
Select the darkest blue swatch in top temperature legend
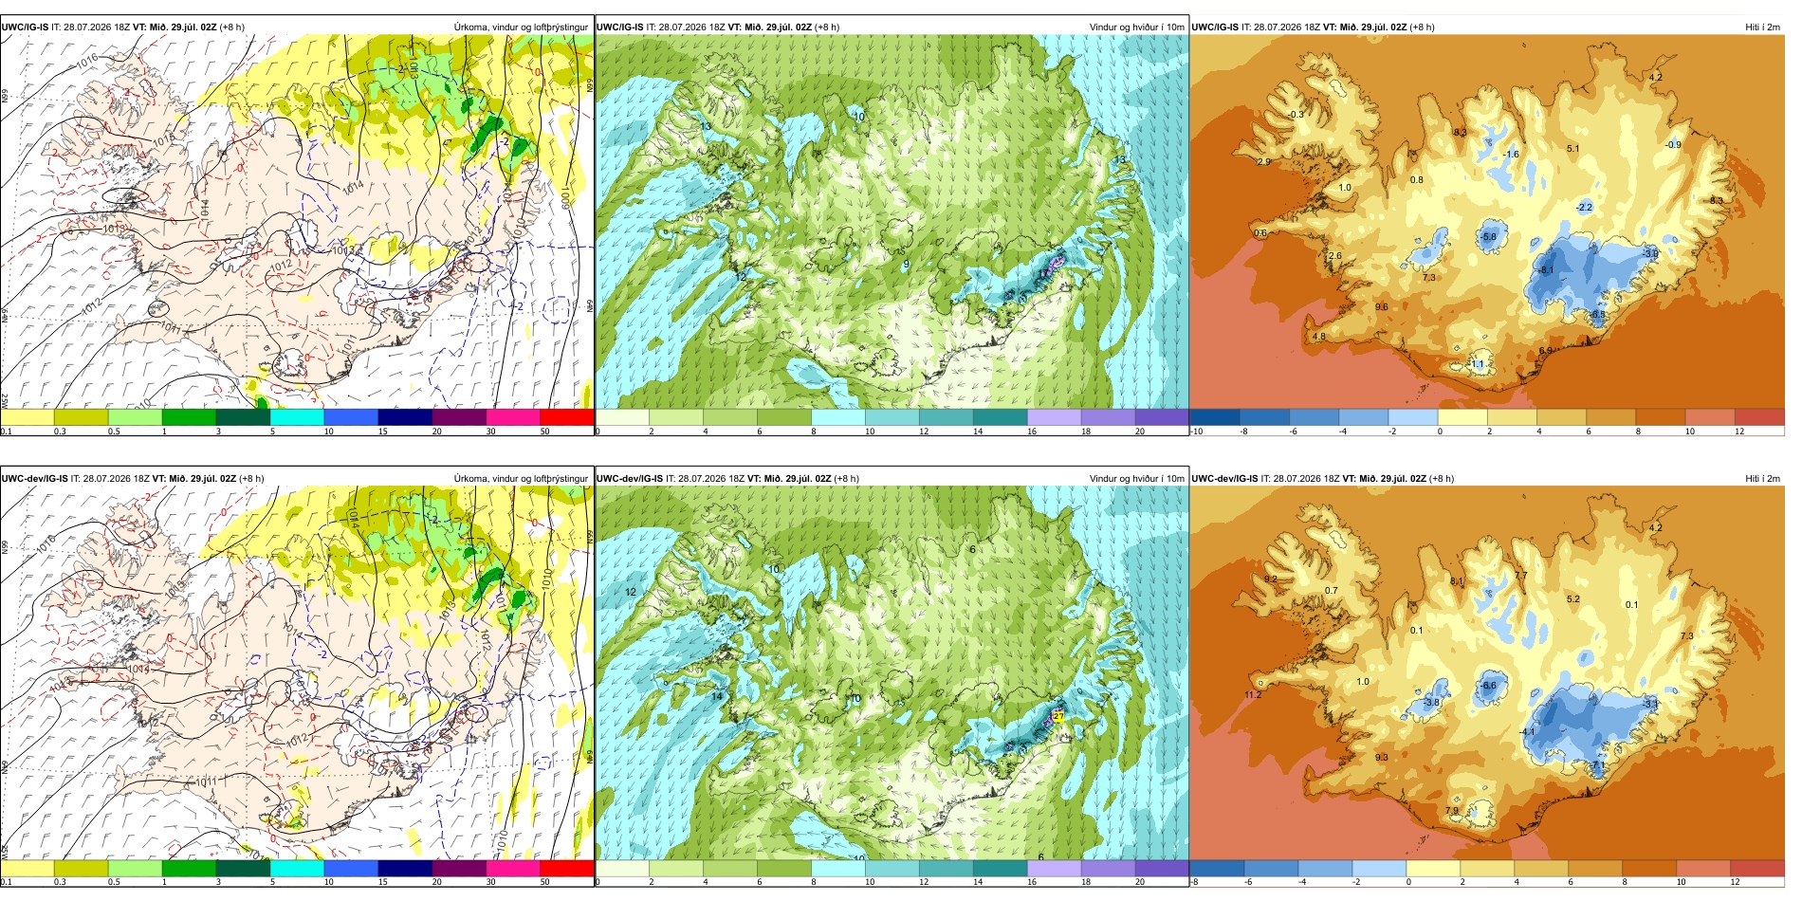1215,417
